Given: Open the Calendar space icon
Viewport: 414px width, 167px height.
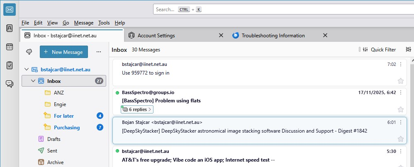Looking at the screenshot, I should pos(9,47).
